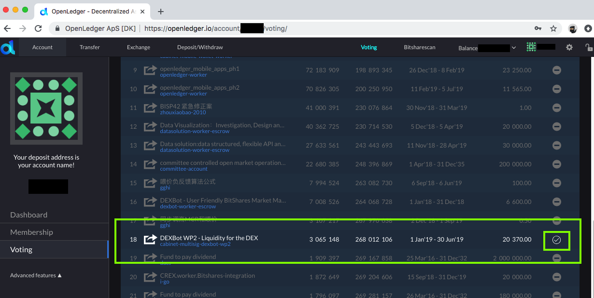Collapse Advanced features in sidebar
This screenshot has width=594, height=298.
36,275
